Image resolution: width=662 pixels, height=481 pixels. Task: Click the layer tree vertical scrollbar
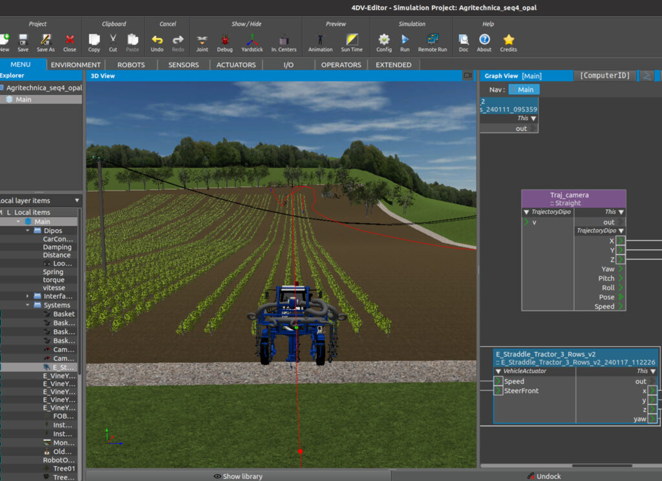pos(80,291)
